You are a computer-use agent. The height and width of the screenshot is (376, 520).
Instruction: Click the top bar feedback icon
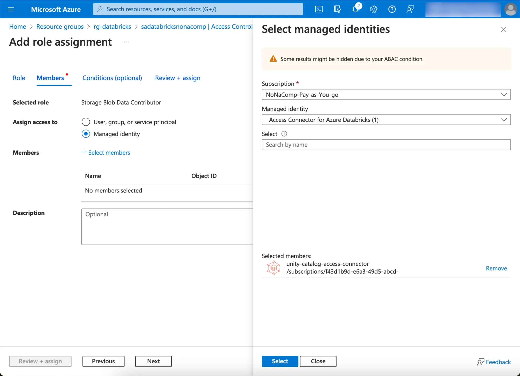pos(410,9)
